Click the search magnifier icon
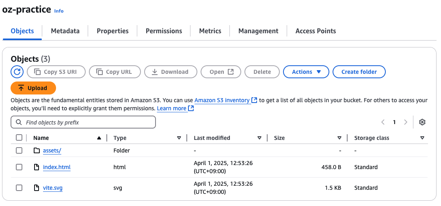 click(19, 122)
